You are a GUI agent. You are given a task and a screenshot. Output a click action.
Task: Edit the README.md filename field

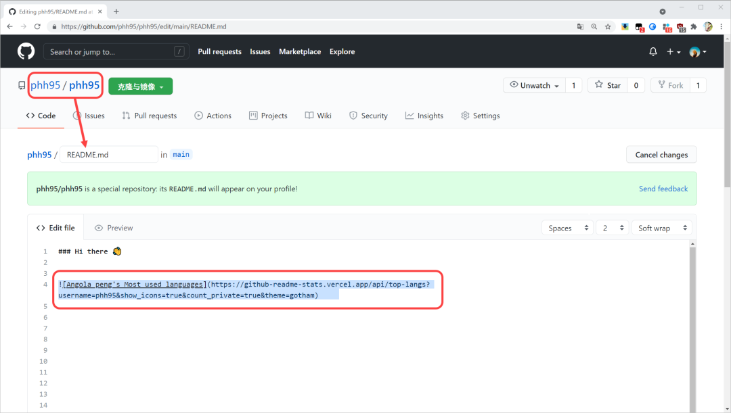108,155
